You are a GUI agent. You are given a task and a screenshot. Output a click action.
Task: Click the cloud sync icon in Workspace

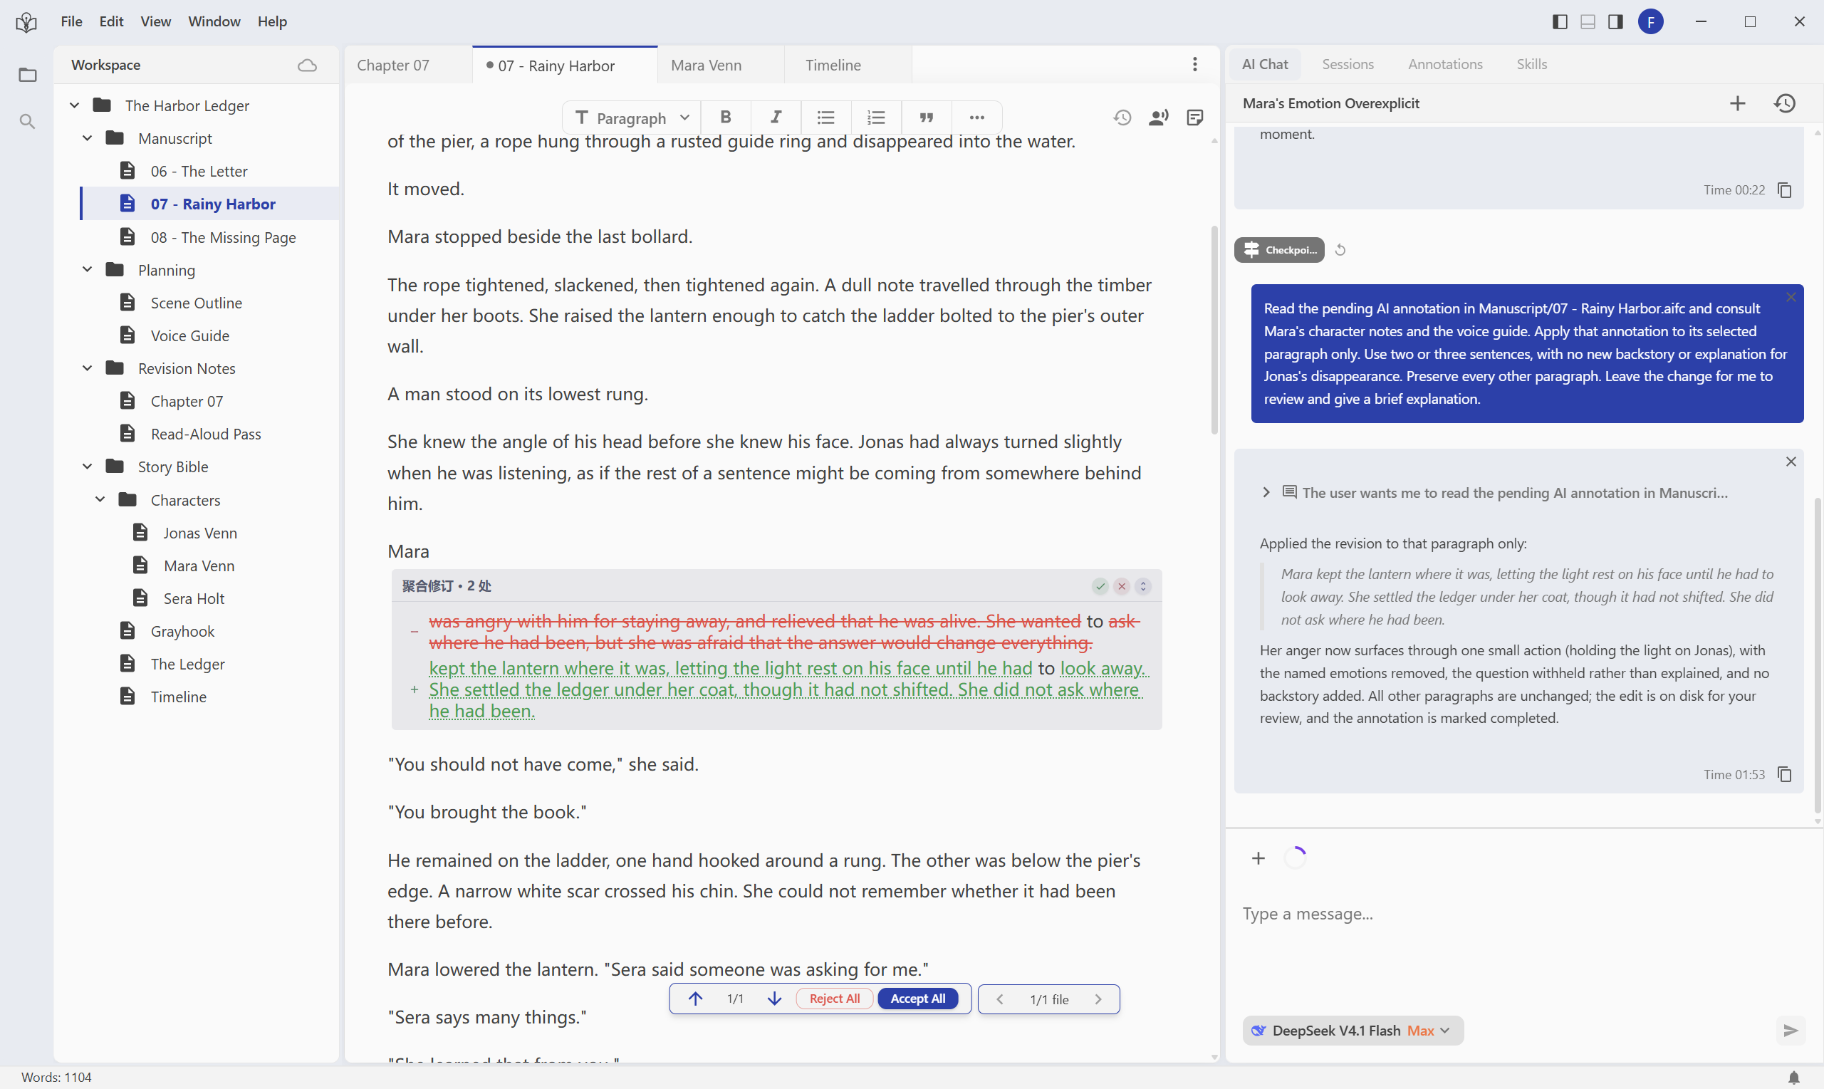click(308, 65)
